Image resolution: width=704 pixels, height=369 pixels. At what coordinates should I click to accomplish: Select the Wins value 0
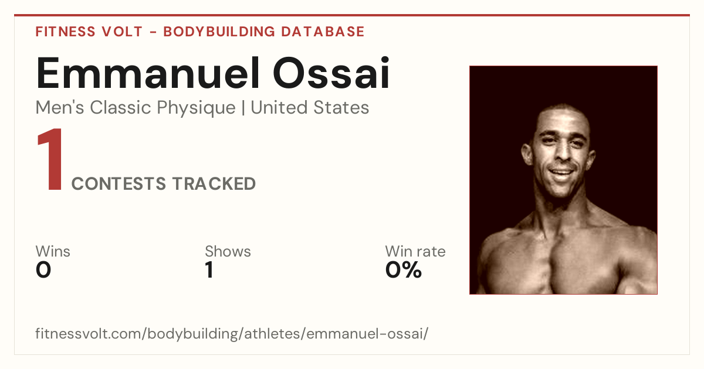click(x=43, y=270)
